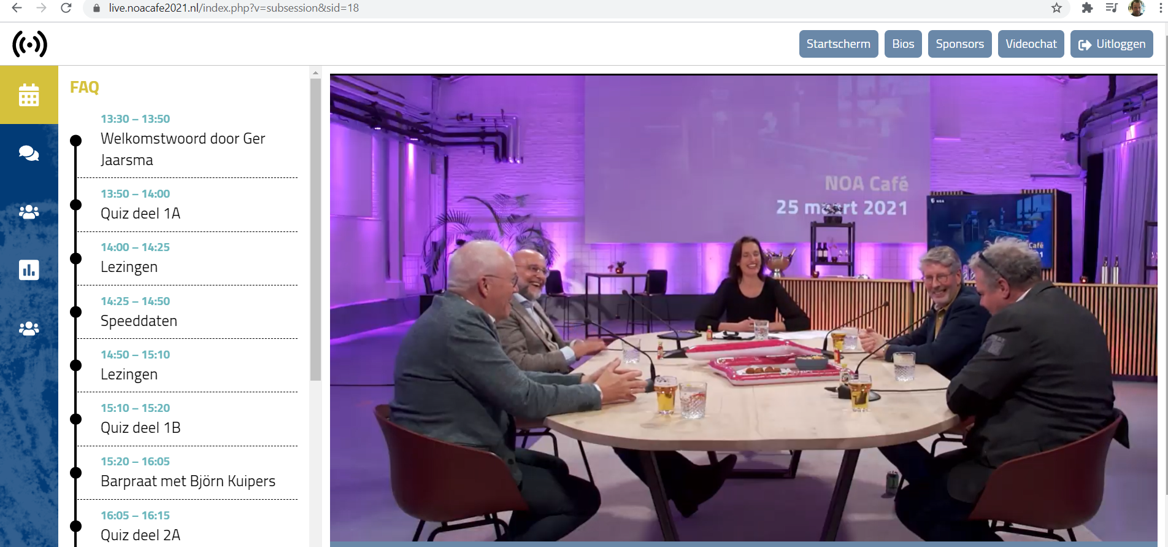Image resolution: width=1168 pixels, height=547 pixels.
Task: Open the lower group-of-people sidebar icon
Action: click(x=29, y=328)
